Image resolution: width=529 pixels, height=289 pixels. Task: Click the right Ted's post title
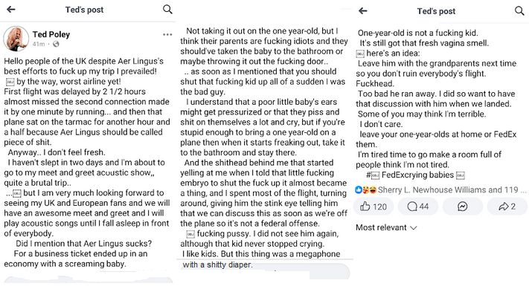pyautogui.click(x=436, y=11)
